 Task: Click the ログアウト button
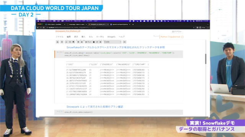[x=177, y=32]
